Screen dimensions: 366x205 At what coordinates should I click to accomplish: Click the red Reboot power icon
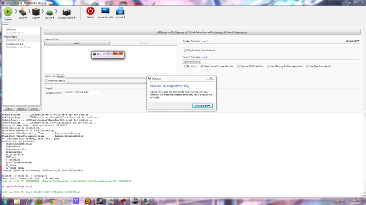(90, 11)
